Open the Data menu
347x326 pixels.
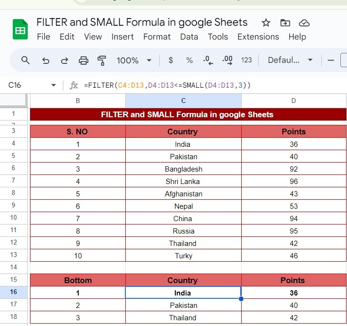coord(189,37)
